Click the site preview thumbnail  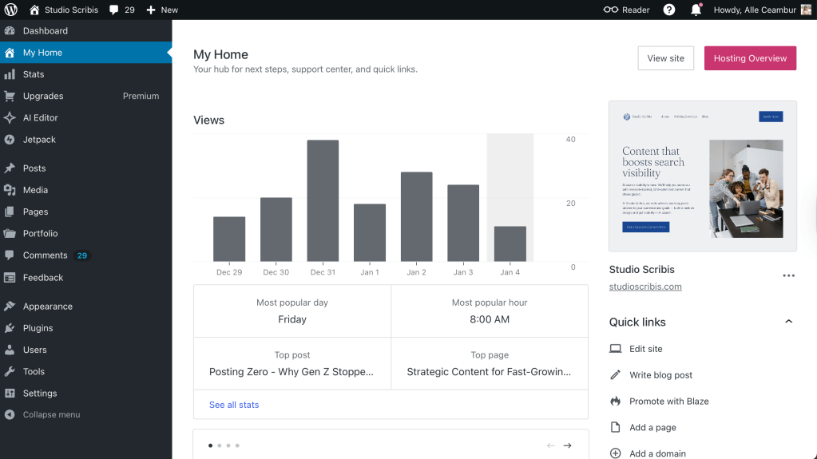click(702, 176)
